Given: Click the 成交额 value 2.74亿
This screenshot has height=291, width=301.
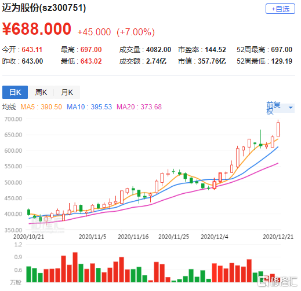Looking at the screenshot, I should click(x=156, y=61).
